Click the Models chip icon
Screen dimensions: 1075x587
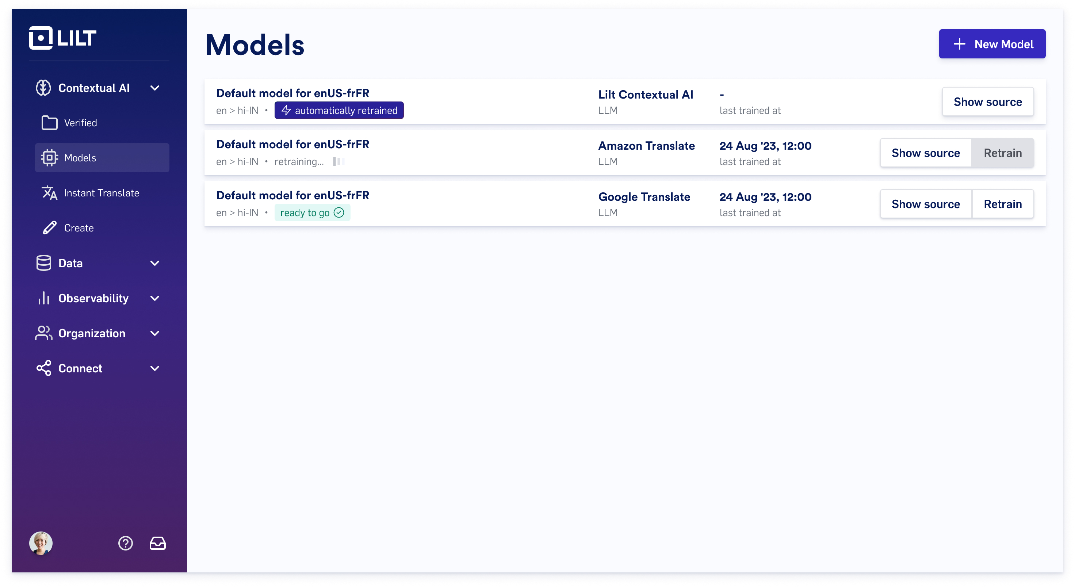pos(49,158)
